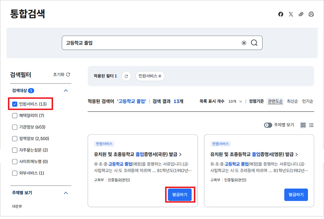Sort results by 인기순

308,101
